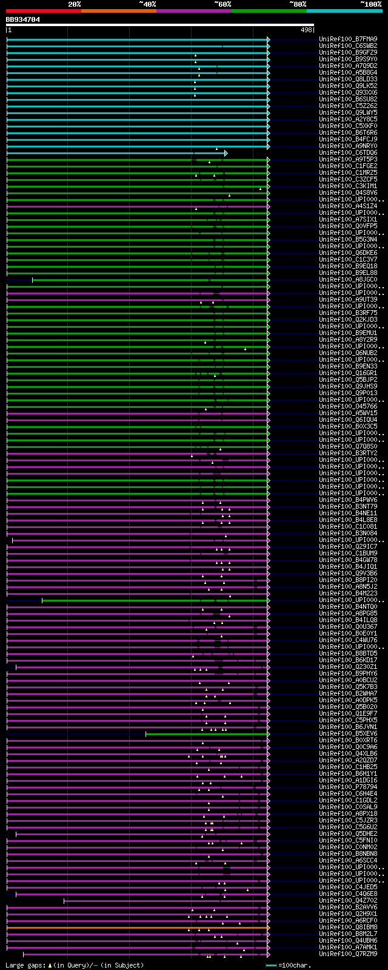Open hit UniRef100_C3KIM1
Image resolution: width=388 pixels, height=970 pixels.
coord(348,186)
